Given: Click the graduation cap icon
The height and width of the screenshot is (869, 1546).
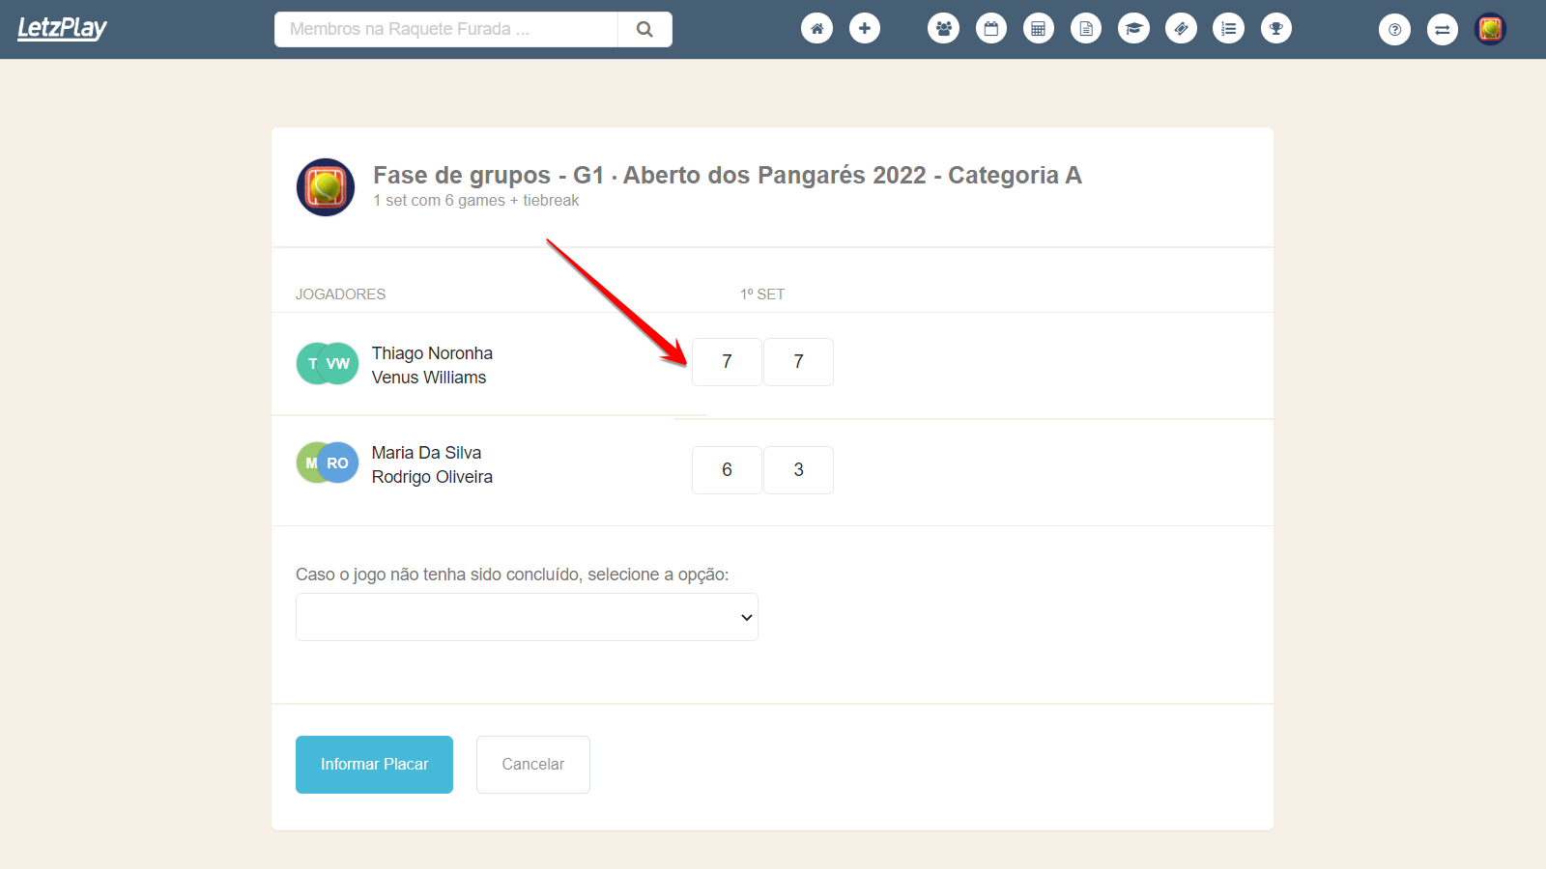Looking at the screenshot, I should 1132,28.
